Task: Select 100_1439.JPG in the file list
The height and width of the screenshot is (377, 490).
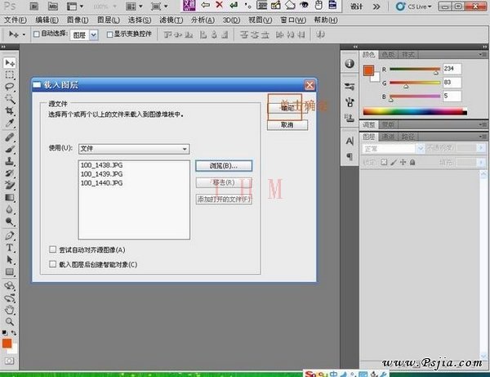Action: click(102, 174)
